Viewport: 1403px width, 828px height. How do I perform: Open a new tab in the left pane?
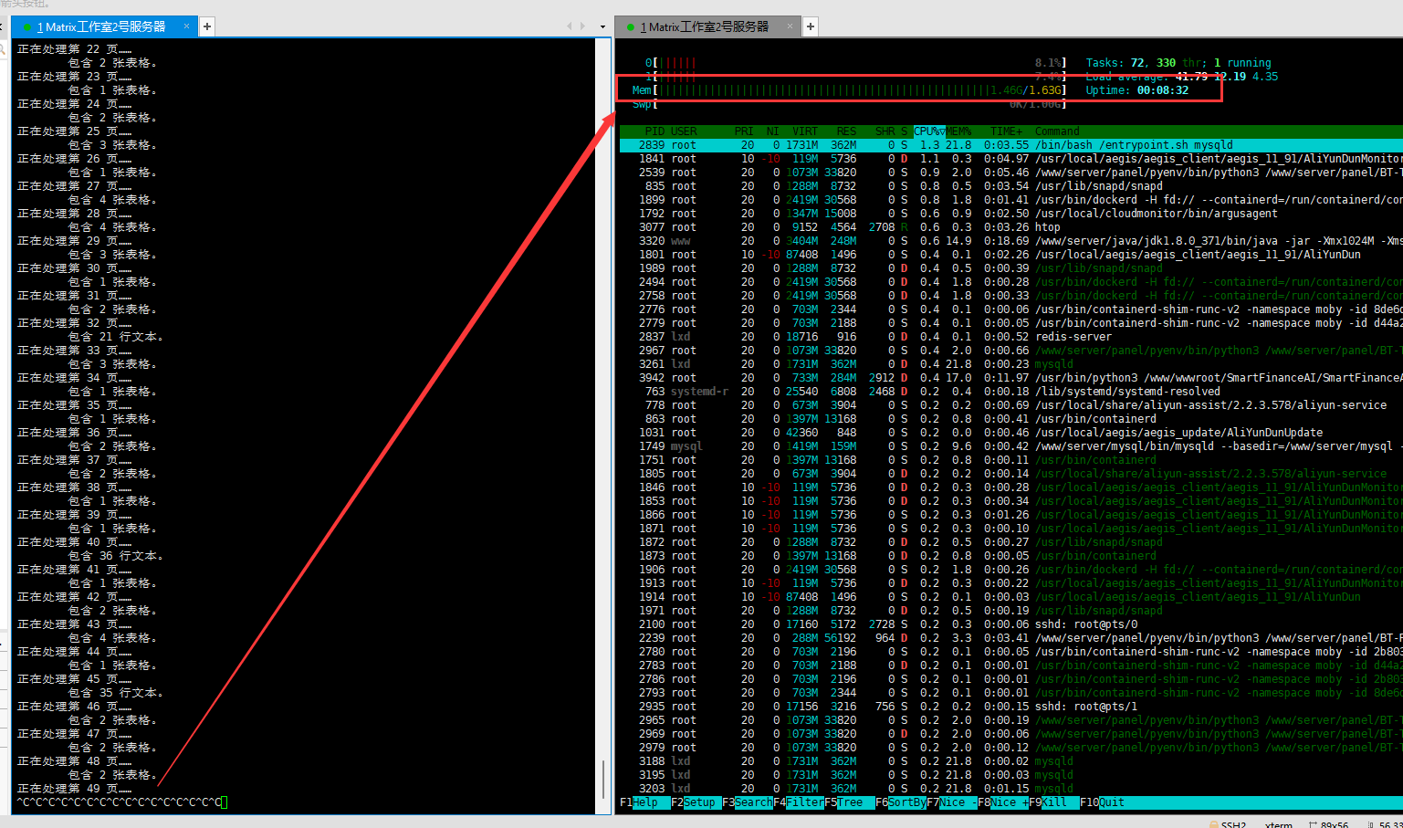tap(207, 26)
